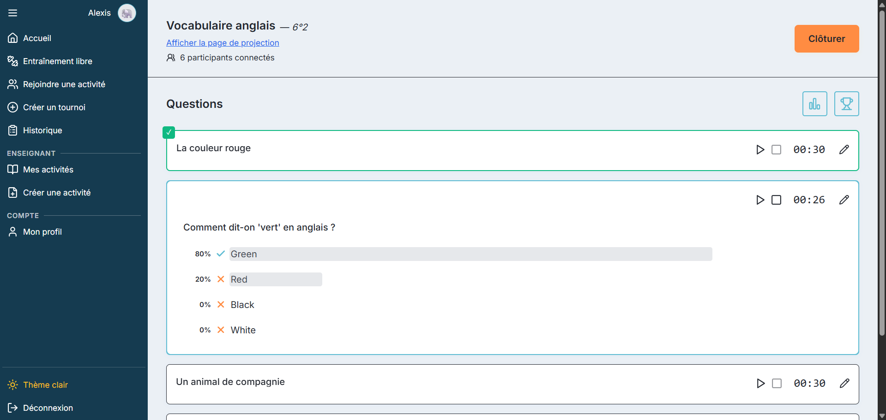Check the square box beside the 00:26 timer
This screenshot has height=420, width=886.
(x=776, y=200)
